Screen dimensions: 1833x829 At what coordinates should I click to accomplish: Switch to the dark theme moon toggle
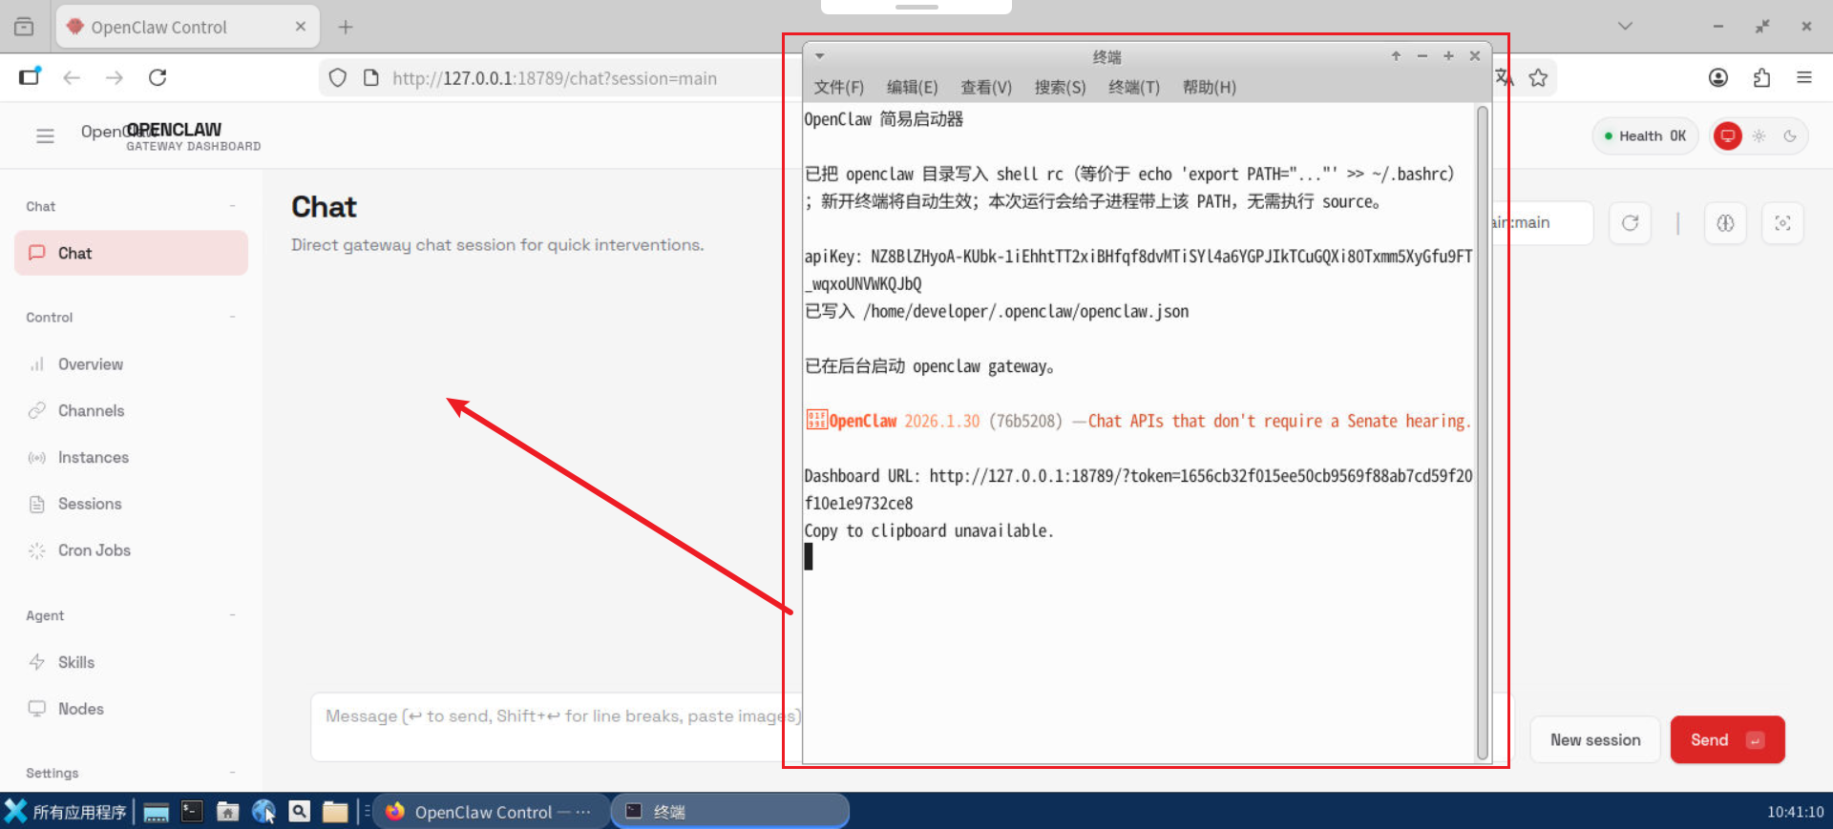(x=1790, y=136)
